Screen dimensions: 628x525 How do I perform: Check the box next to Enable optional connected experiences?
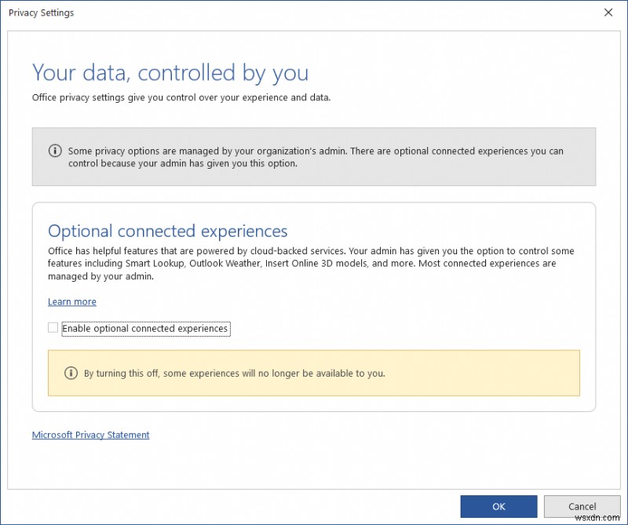pos(53,327)
